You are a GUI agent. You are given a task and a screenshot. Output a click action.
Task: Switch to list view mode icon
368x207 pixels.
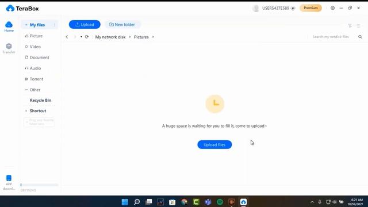tap(358, 25)
